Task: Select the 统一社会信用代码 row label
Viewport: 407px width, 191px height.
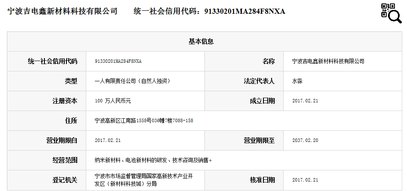Action: (53, 62)
